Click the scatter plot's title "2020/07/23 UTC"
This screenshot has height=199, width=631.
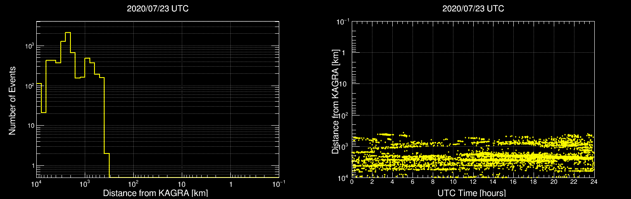[x=473, y=9]
